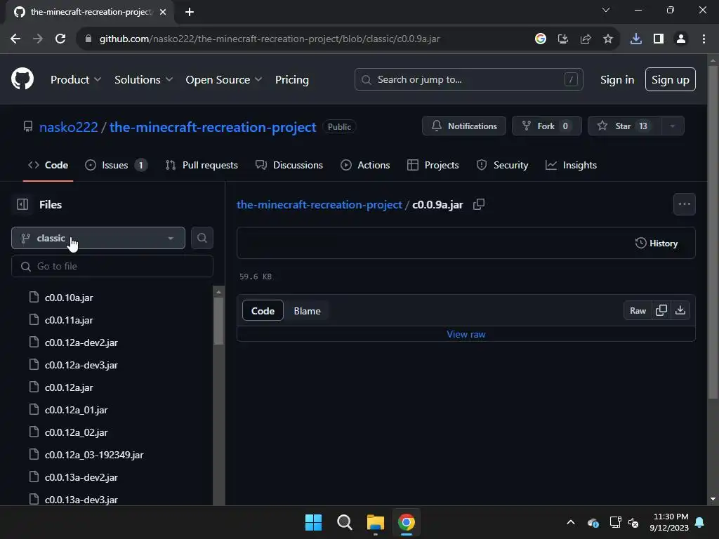Open Windows taskbar search
Viewport: 719px width, 539px height.
(x=344, y=522)
